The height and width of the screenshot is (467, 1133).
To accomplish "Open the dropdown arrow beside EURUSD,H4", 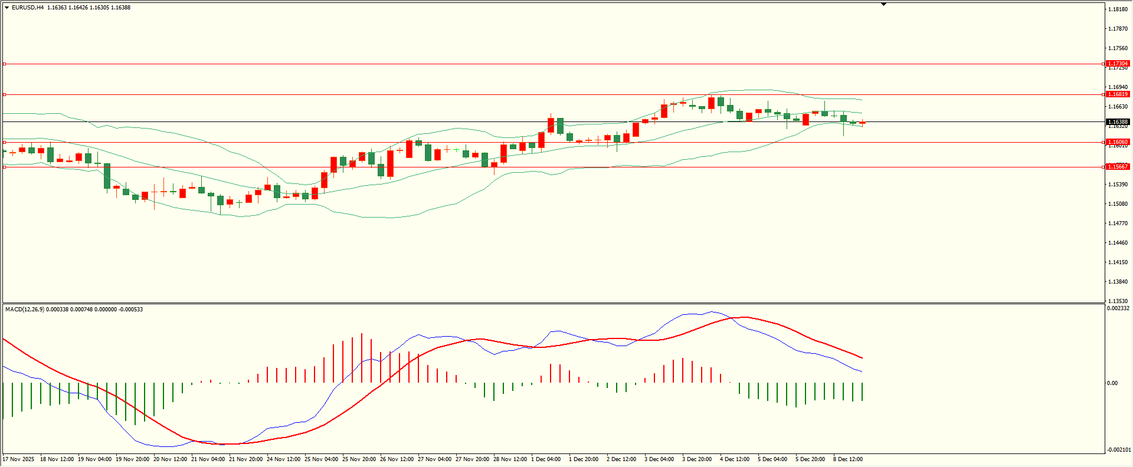I will click(x=7, y=8).
